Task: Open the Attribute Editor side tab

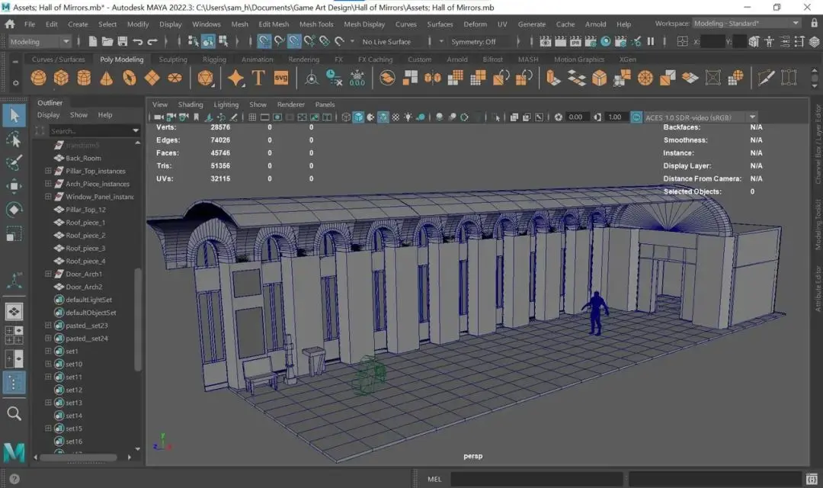Action: (x=818, y=288)
